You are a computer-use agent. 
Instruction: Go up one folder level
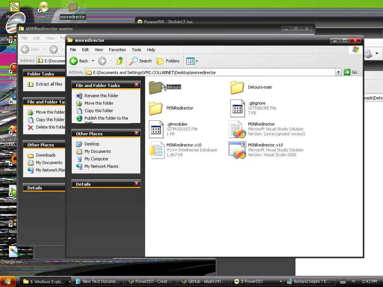[120, 61]
